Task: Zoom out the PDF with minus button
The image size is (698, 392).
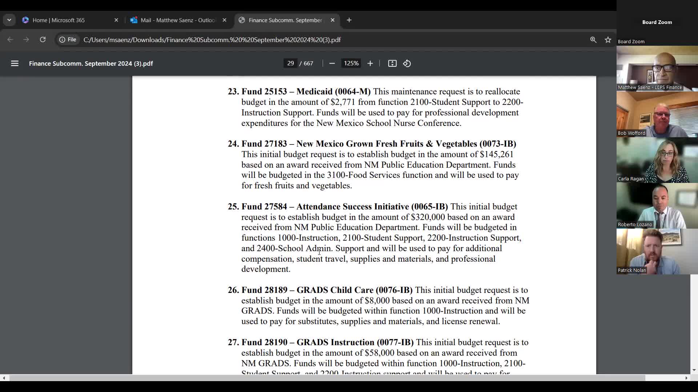Action: tap(332, 64)
